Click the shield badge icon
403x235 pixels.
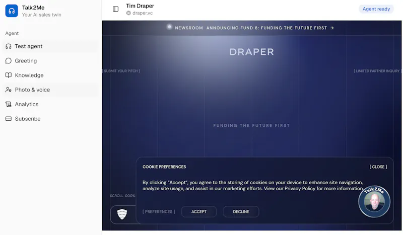122,214
